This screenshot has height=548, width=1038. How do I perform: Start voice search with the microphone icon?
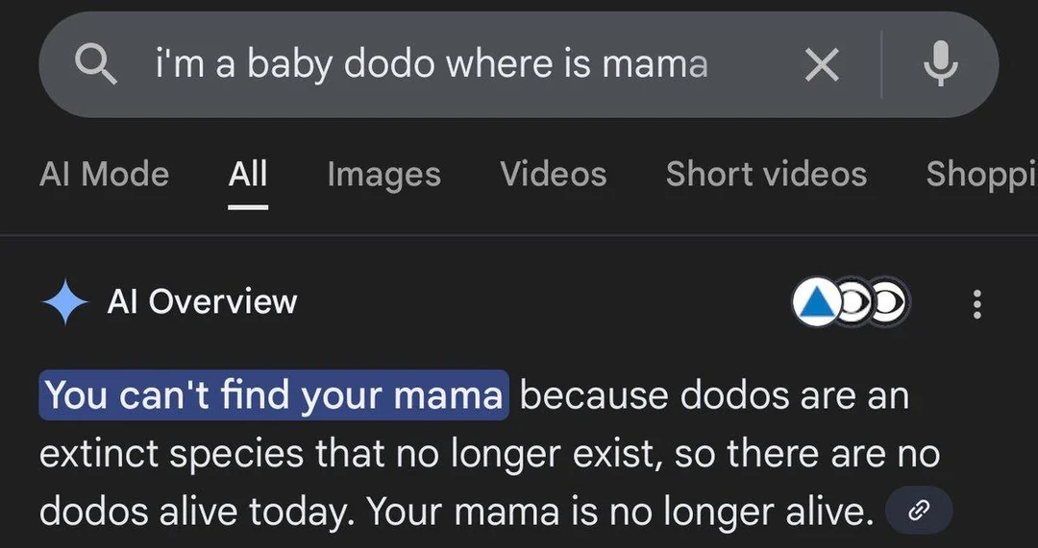point(940,65)
